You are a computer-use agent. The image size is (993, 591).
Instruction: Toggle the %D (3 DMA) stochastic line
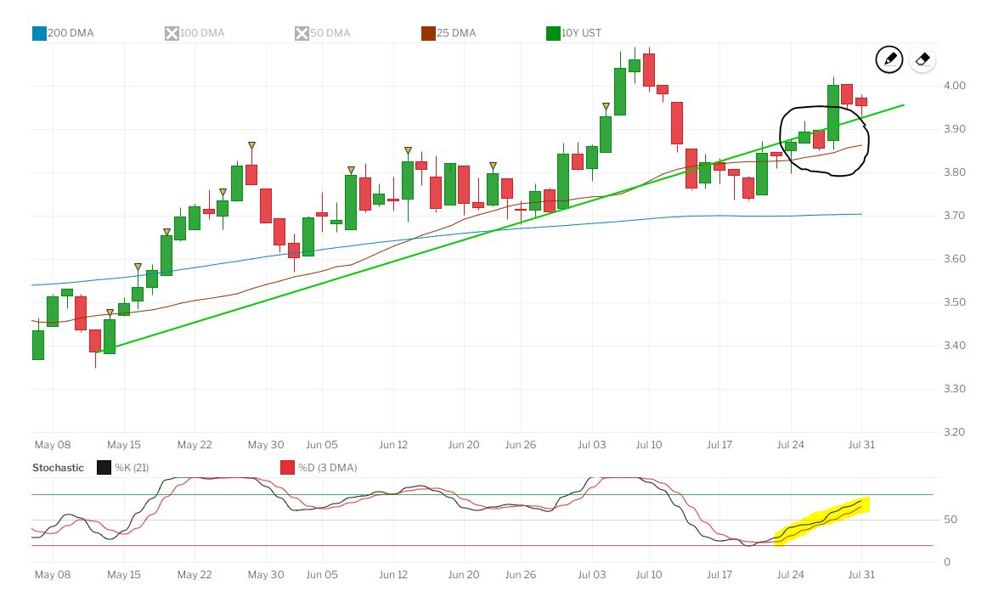[x=319, y=468]
